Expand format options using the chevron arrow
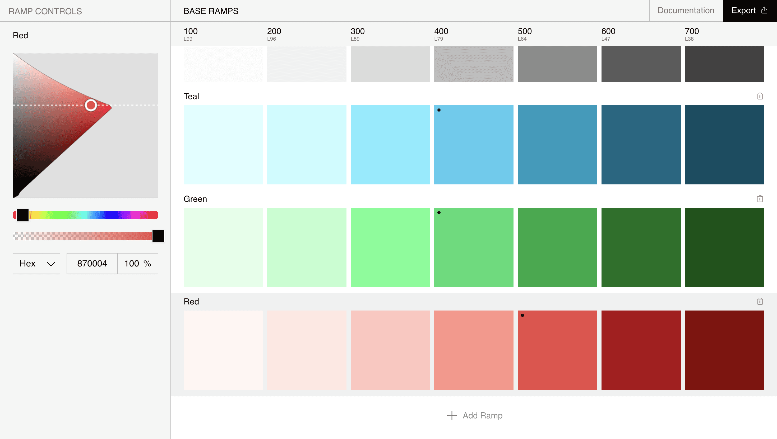This screenshot has width=777, height=439. point(51,264)
